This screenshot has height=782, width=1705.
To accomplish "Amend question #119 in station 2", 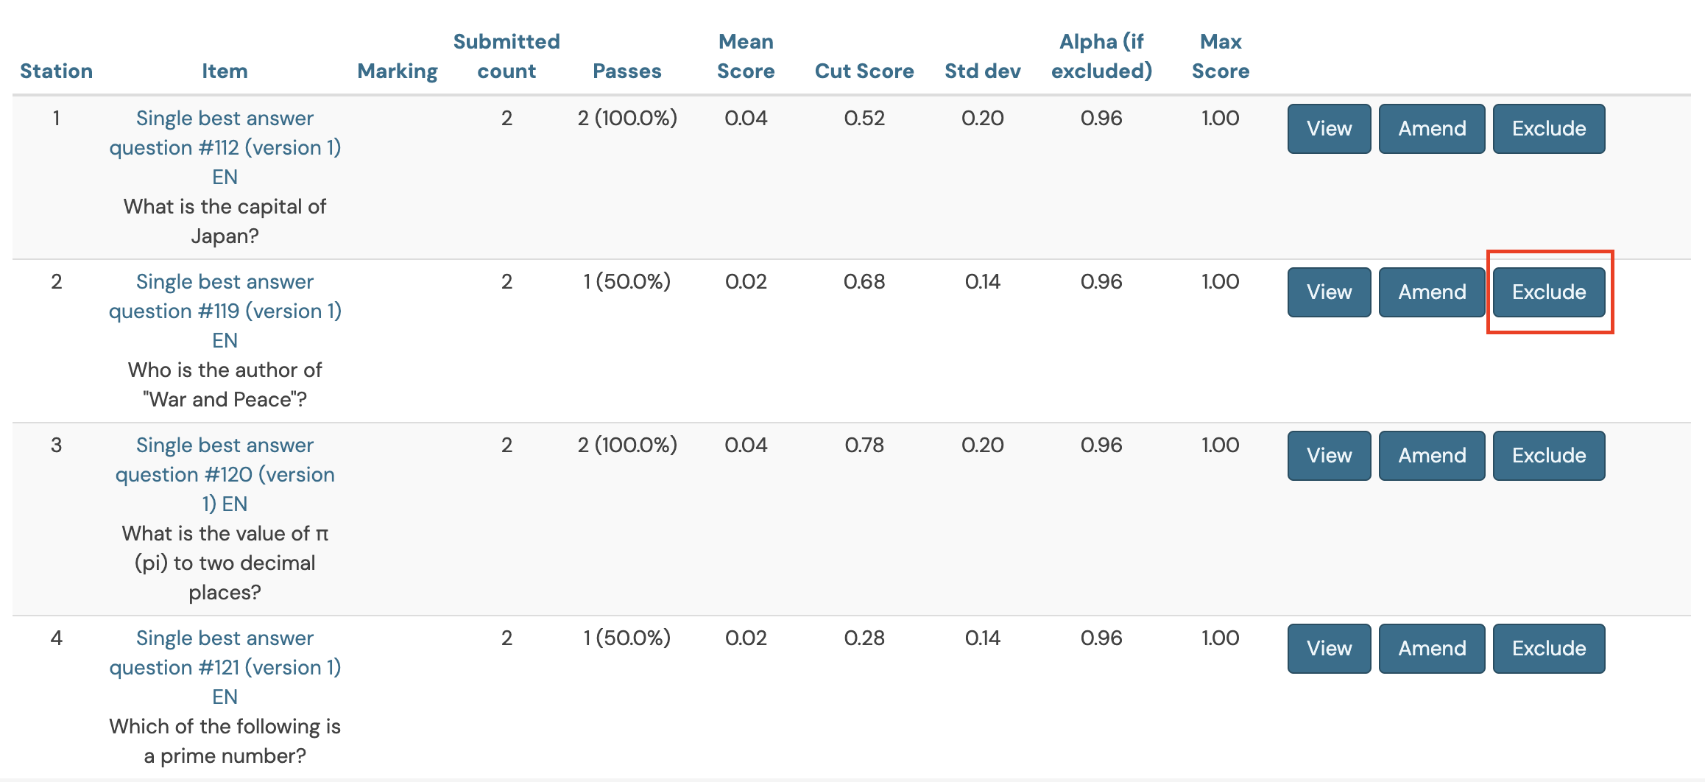I will [1432, 292].
